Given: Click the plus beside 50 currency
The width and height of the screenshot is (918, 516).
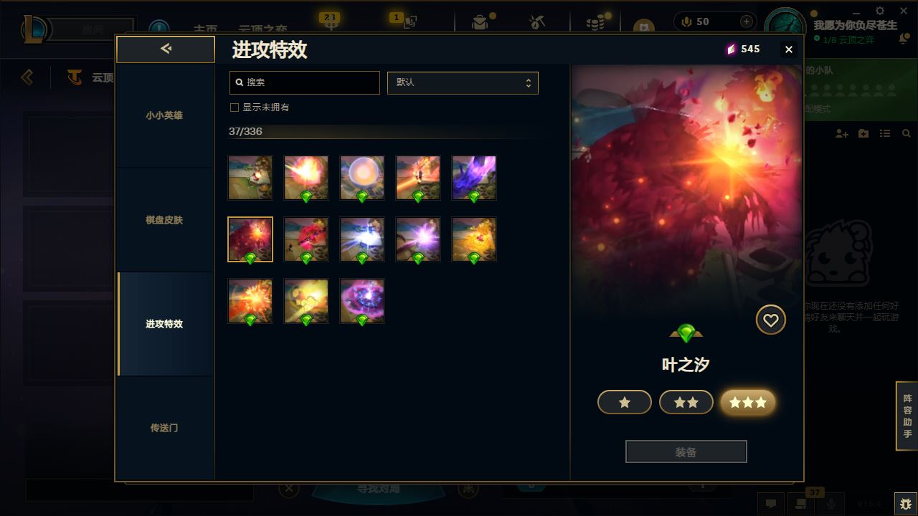Looking at the screenshot, I should tap(747, 21).
